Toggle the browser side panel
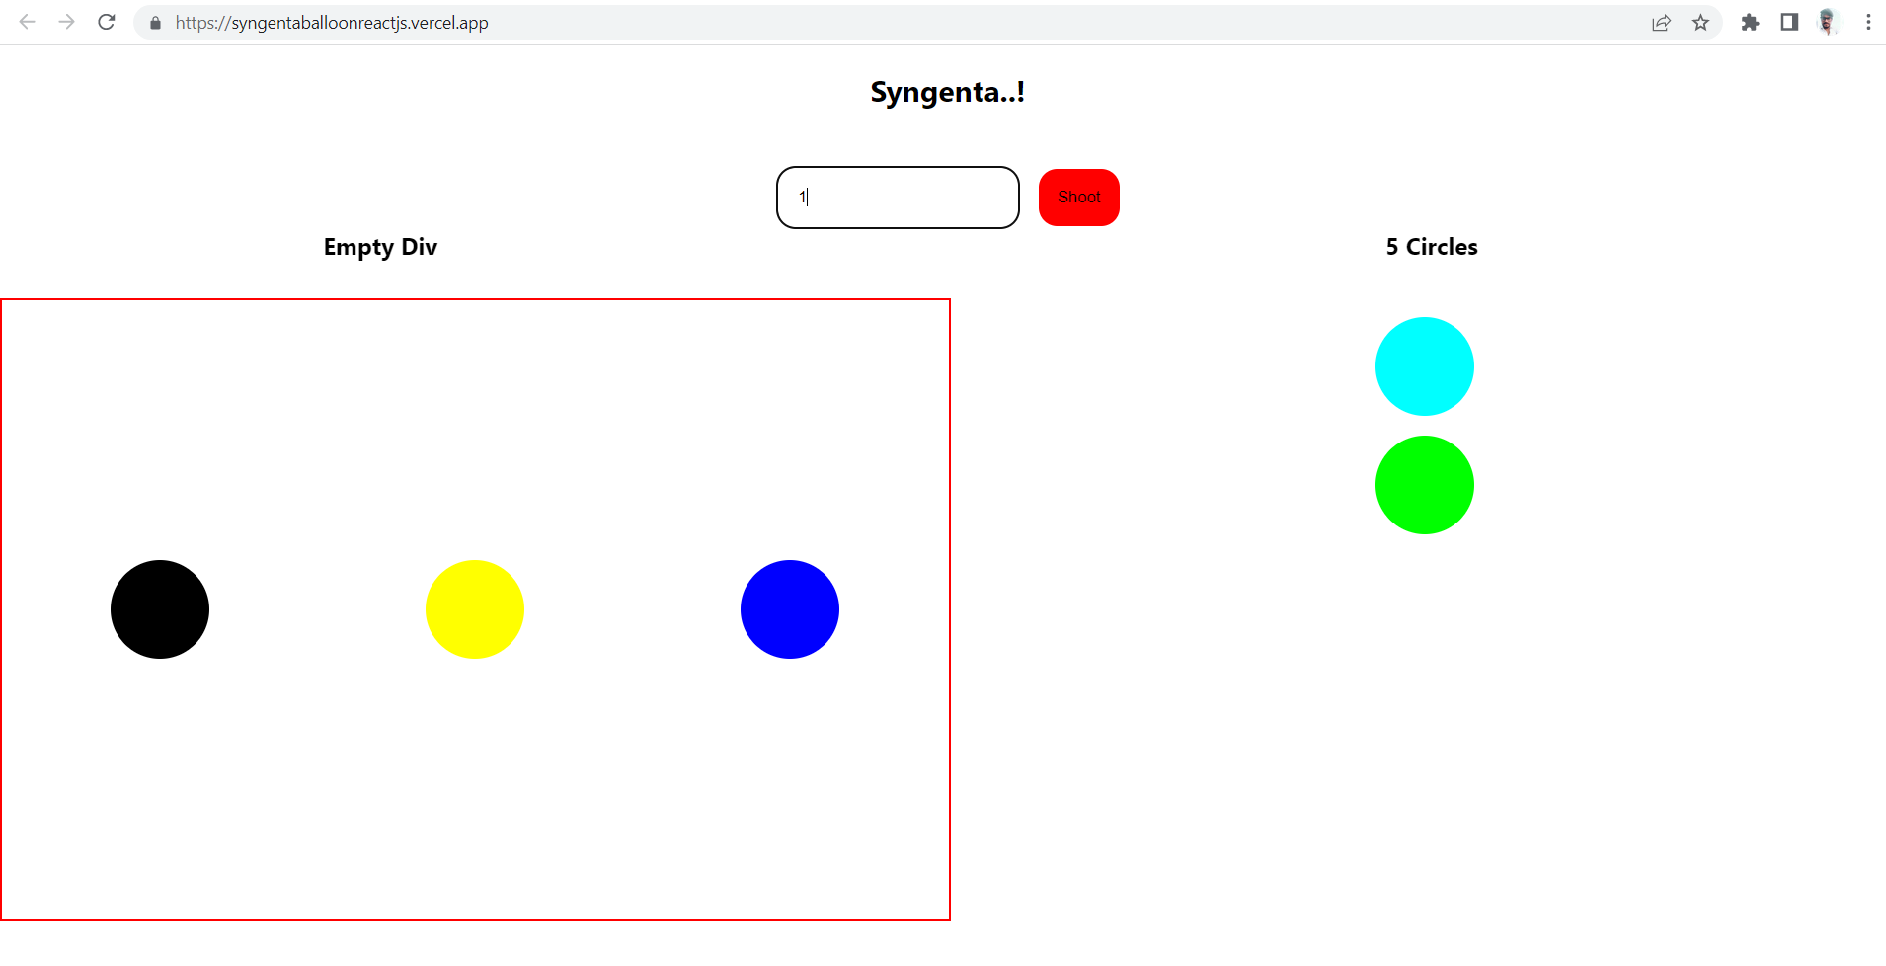This screenshot has height=966, width=1886. point(1789,23)
